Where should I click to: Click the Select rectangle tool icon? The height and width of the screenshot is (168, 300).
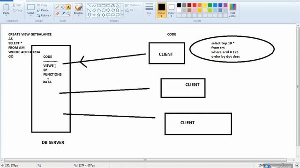coord(30,7)
